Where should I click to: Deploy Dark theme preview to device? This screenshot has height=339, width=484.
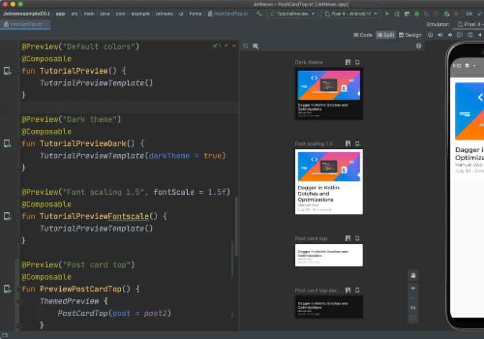coord(358,62)
